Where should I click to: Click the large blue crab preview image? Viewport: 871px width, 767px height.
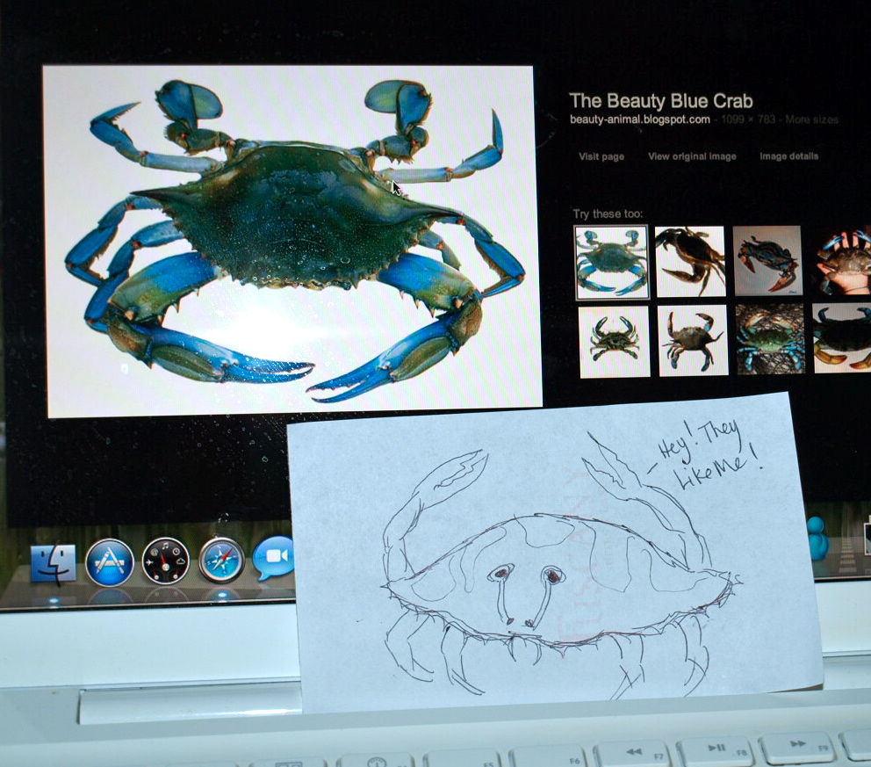[292, 240]
